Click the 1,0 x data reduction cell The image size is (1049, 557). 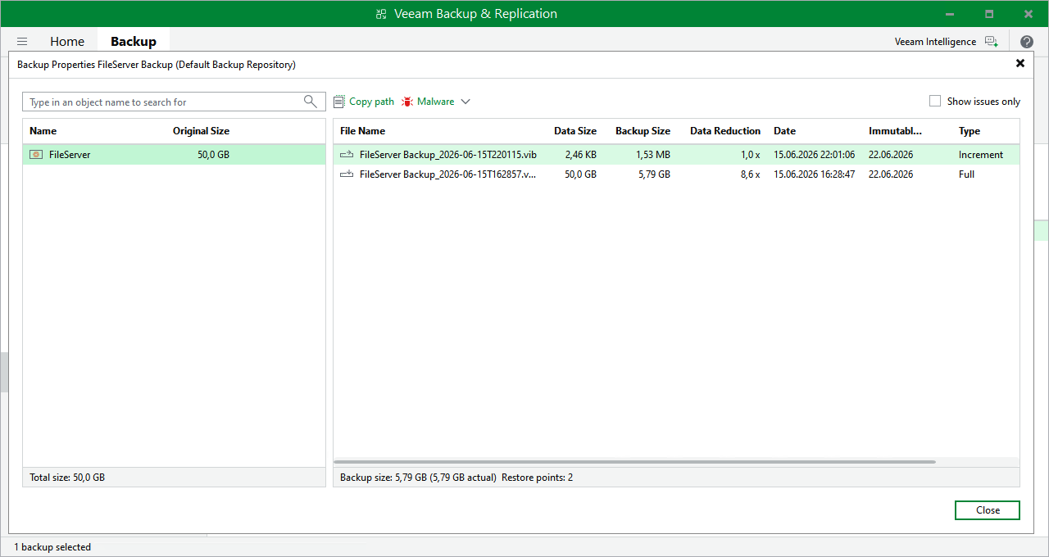752,154
